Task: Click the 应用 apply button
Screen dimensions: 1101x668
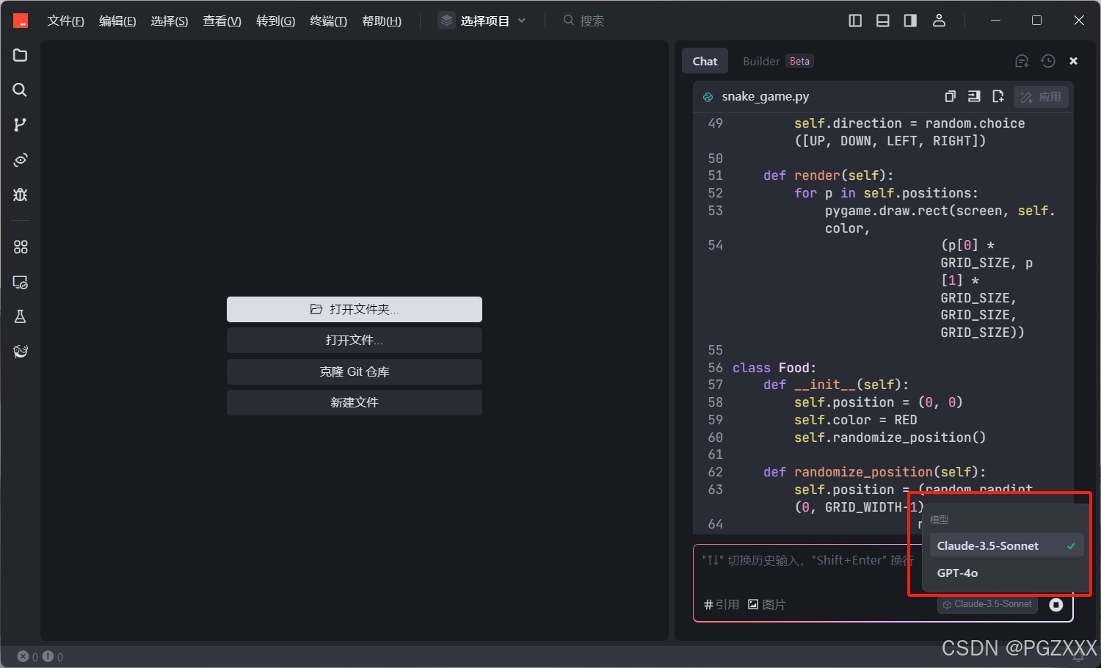Action: coord(1041,97)
